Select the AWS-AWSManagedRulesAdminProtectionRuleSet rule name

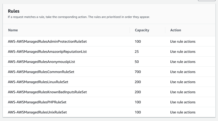tap(47, 41)
